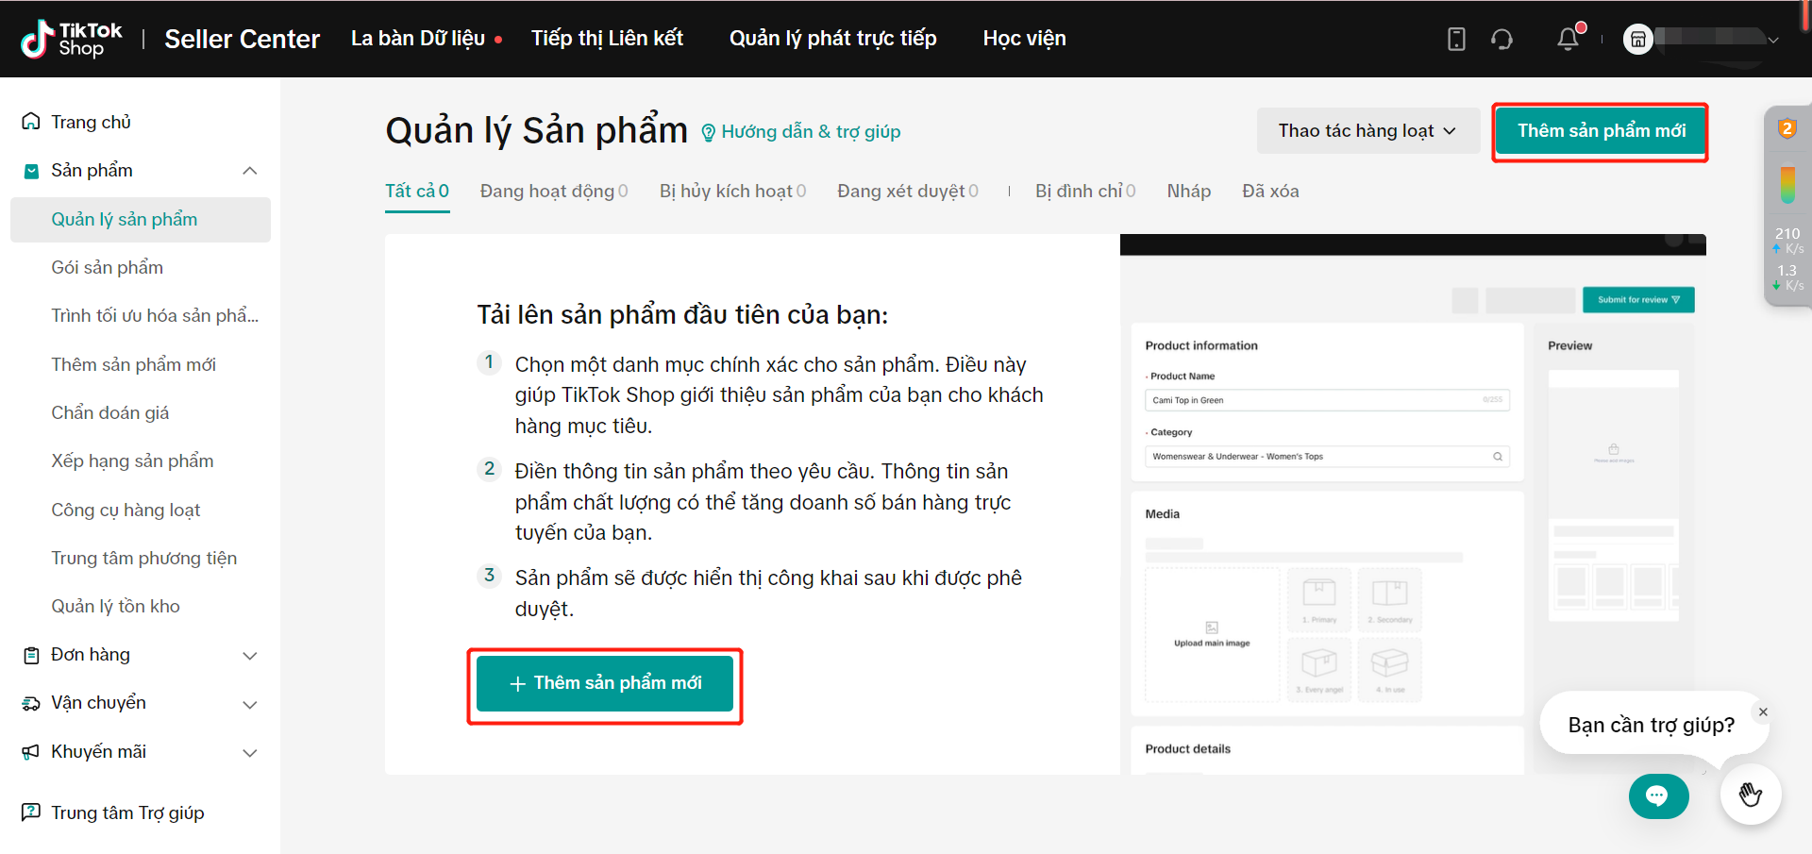Open the 'Thao tác hàng loạt' dropdown
Image resolution: width=1812 pixels, height=854 pixels.
[x=1367, y=130]
